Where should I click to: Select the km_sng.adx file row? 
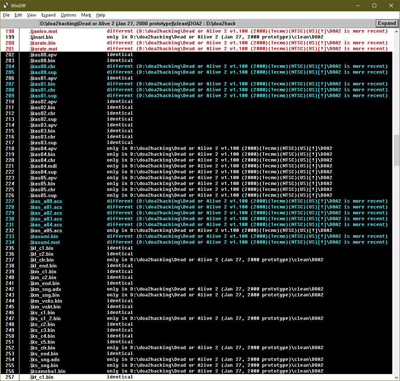click(x=46, y=289)
